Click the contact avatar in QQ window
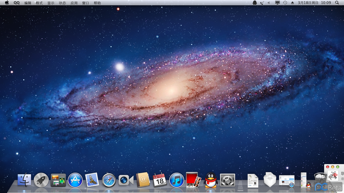This screenshot has height=193, width=344. click(x=333, y=175)
